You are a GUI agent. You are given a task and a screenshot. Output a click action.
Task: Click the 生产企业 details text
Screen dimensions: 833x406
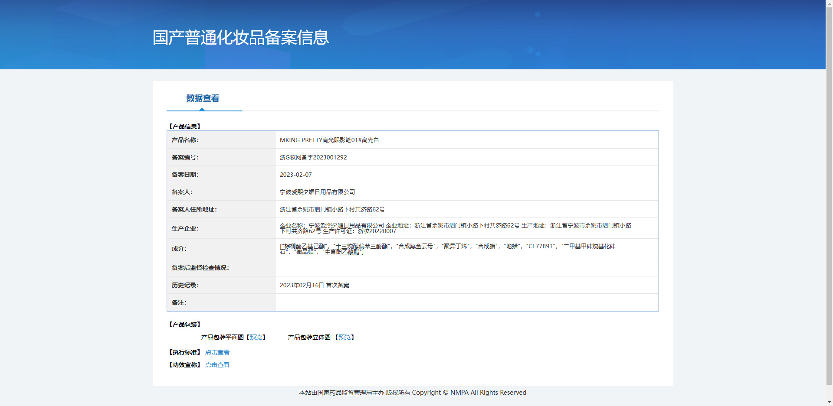coord(455,228)
